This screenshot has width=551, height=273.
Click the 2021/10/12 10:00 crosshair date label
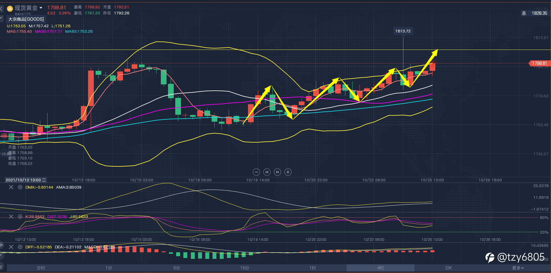(26, 180)
